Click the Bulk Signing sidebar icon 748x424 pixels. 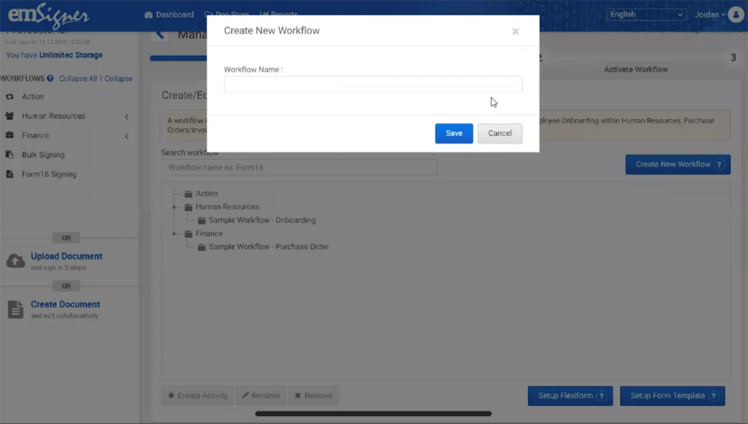10,155
